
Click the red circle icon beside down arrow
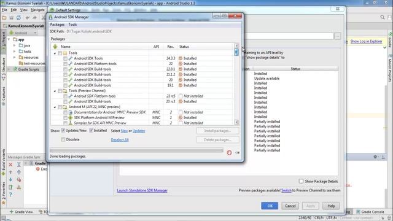coord(19,180)
